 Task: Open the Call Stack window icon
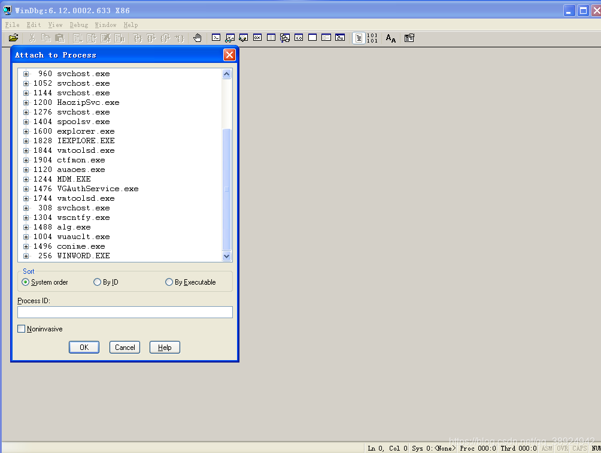[x=285, y=38]
